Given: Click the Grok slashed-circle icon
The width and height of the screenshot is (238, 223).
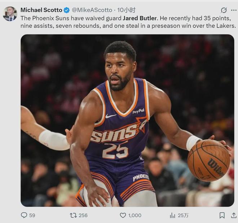Looking at the screenshot, I should tap(224, 10).
